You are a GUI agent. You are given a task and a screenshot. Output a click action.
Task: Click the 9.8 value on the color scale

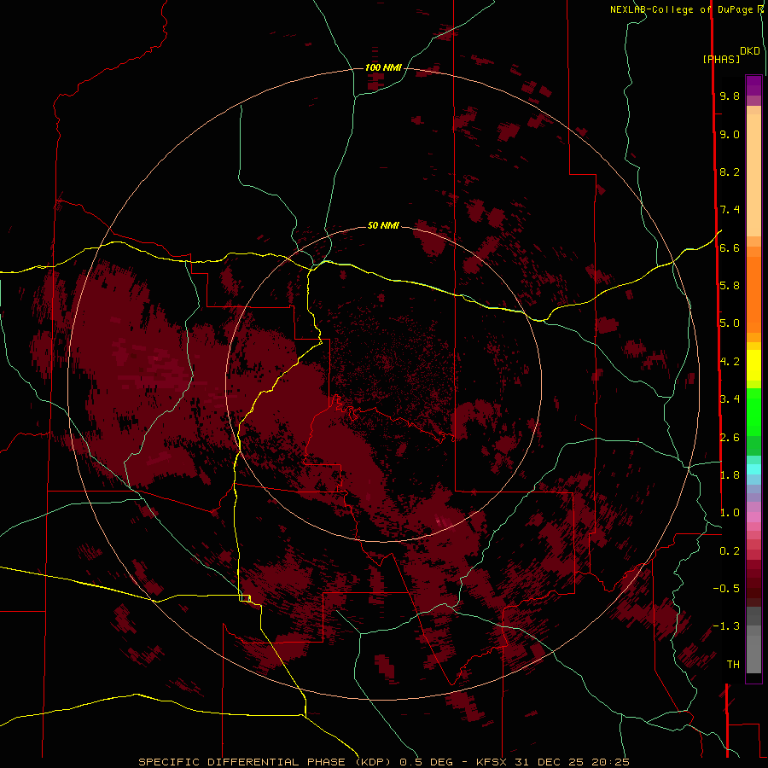(730, 96)
